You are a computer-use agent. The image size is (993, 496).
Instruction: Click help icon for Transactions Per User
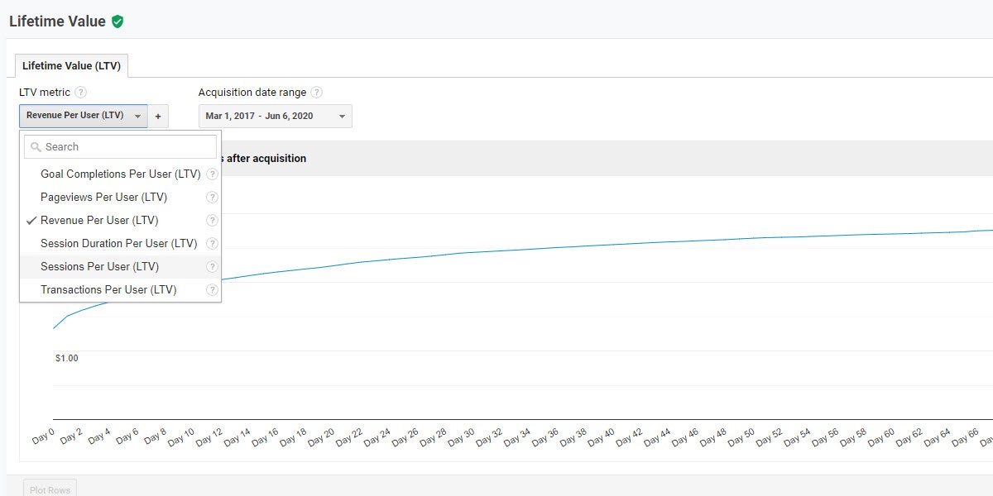213,290
